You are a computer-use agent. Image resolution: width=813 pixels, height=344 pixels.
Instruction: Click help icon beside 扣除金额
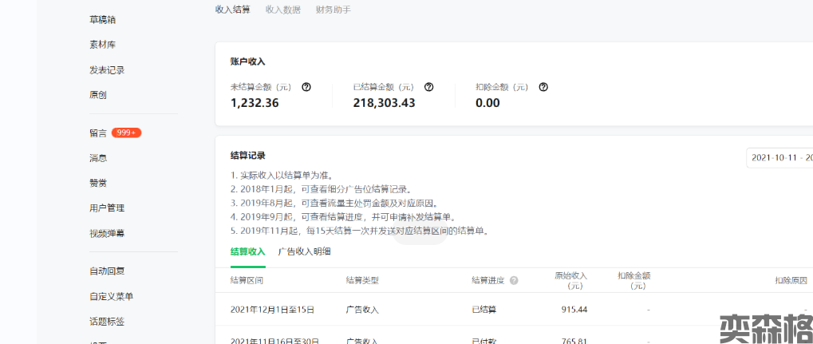coord(543,87)
